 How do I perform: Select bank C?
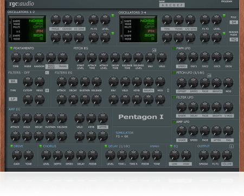[170, 5]
